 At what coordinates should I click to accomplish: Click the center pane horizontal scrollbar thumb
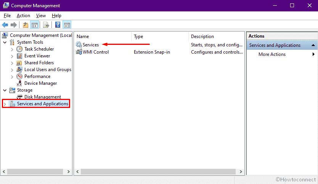pos(158,172)
